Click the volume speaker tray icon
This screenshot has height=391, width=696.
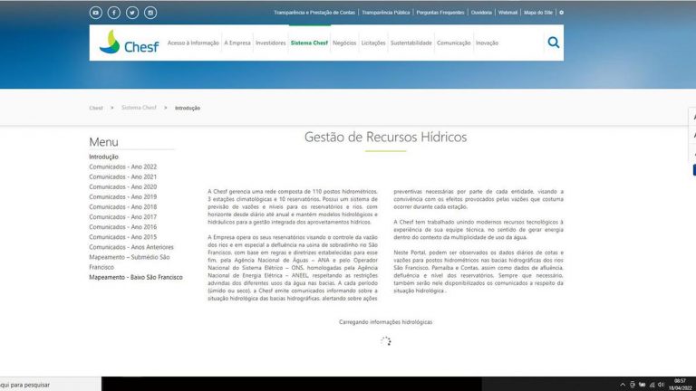click(x=661, y=385)
